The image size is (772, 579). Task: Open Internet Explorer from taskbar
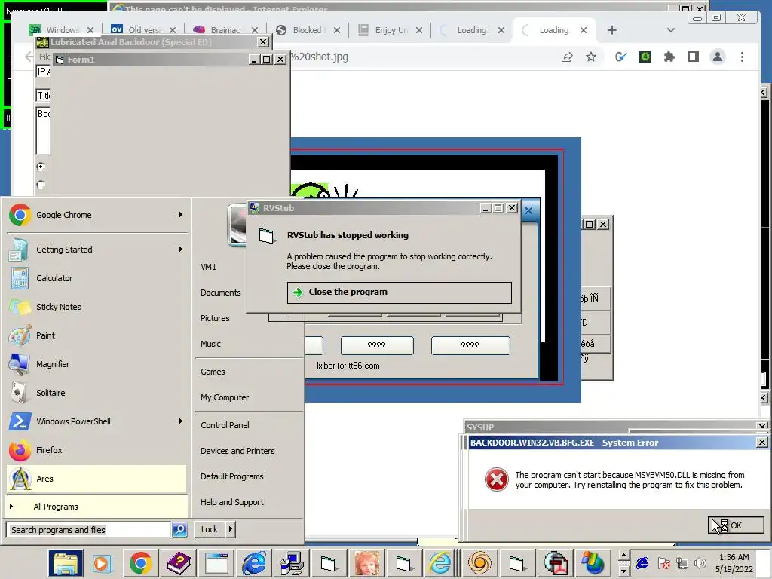[254, 563]
